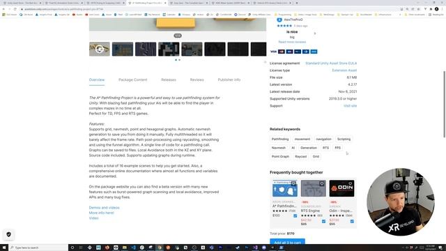
Task: Favorite icon on the Odin card
Action: pyautogui.click(x=351, y=183)
